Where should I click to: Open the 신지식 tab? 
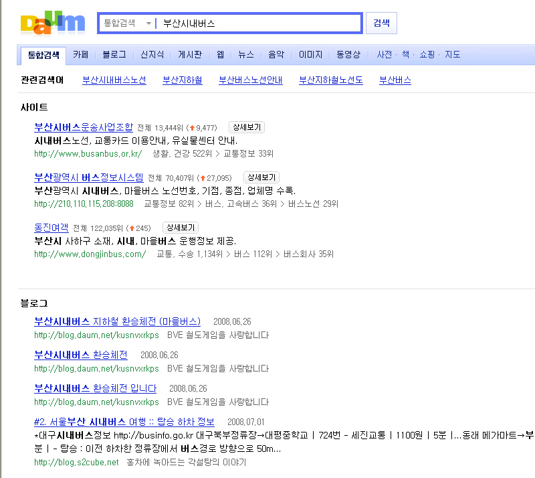coord(152,55)
